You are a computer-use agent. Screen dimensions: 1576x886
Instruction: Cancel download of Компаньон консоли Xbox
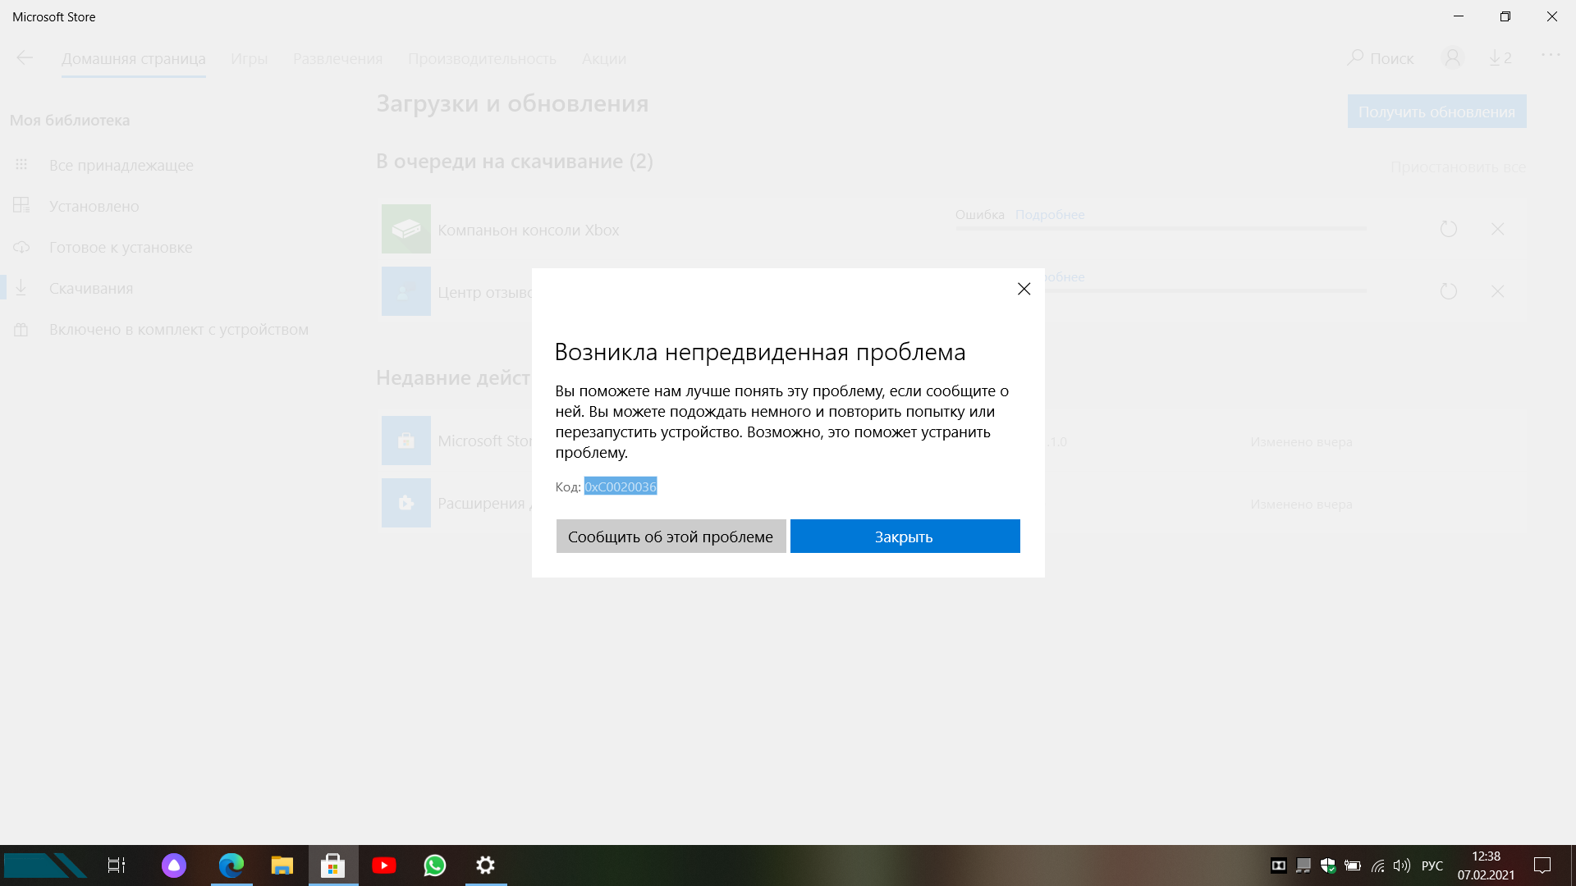tap(1498, 229)
